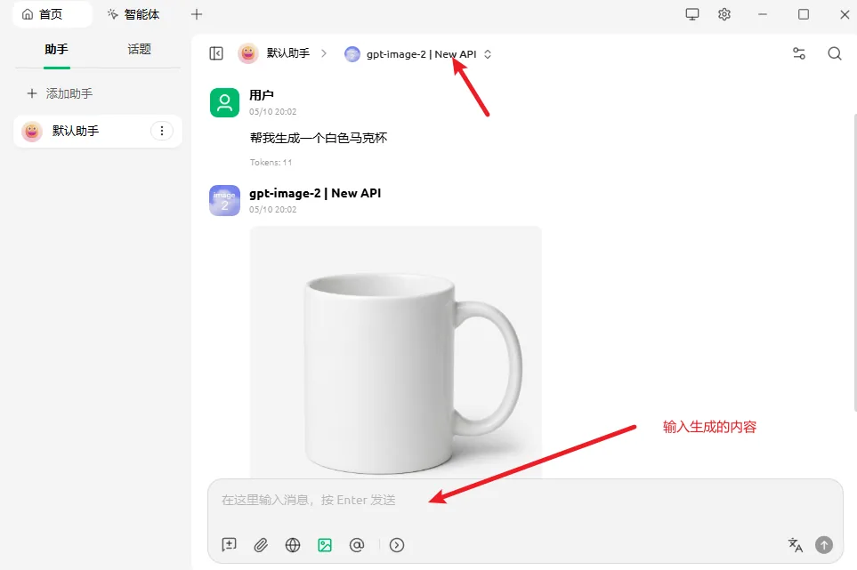Add a new tab with plus icon
The width and height of the screenshot is (857, 570).
pyautogui.click(x=197, y=14)
